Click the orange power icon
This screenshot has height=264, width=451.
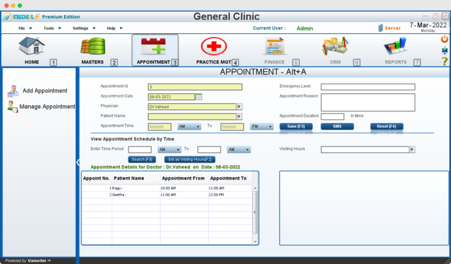(x=445, y=39)
